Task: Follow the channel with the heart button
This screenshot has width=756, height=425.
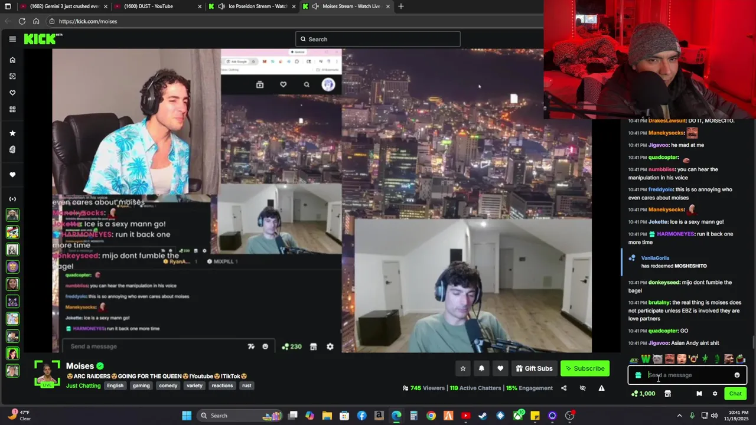Action: [500, 368]
